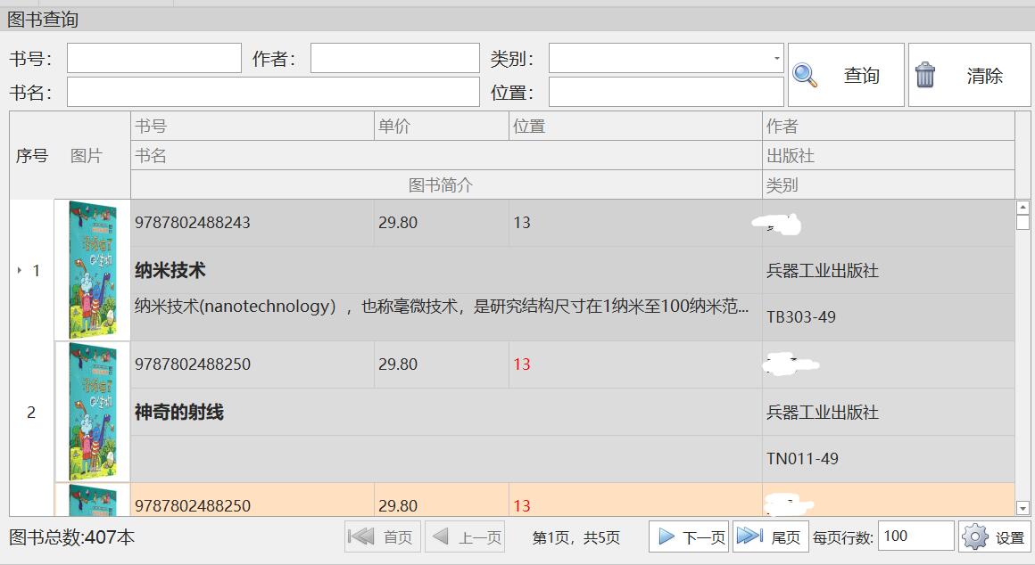Go to next page arrow icon
1035x565 pixels.
(x=667, y=536)
